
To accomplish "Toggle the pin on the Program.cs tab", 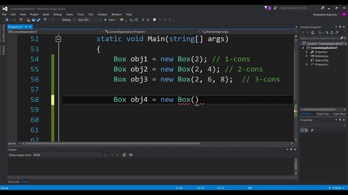I will coord(26,27).
